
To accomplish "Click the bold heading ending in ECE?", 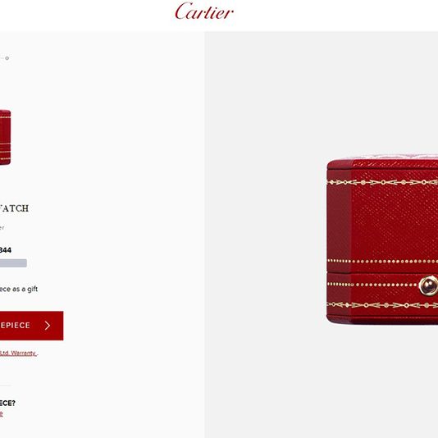I will (7, 403).
